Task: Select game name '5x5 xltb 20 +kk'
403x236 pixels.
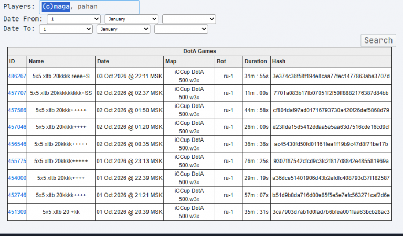Action: (x=61, y=212)
